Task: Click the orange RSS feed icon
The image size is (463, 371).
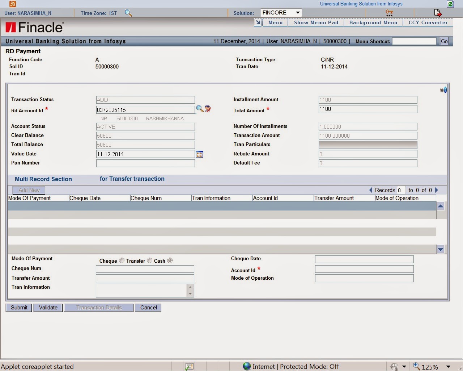Action: (13, 4)
